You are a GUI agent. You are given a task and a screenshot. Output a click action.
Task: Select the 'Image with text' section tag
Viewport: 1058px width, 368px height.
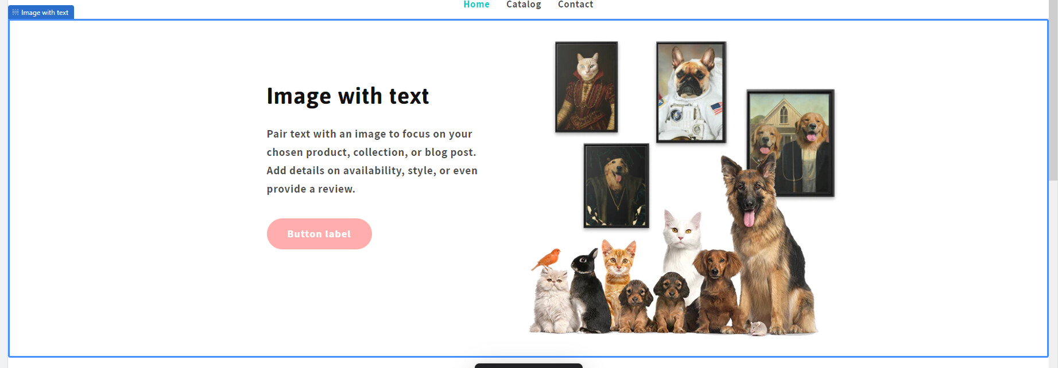pyautogui.click(x=41, y=13)
